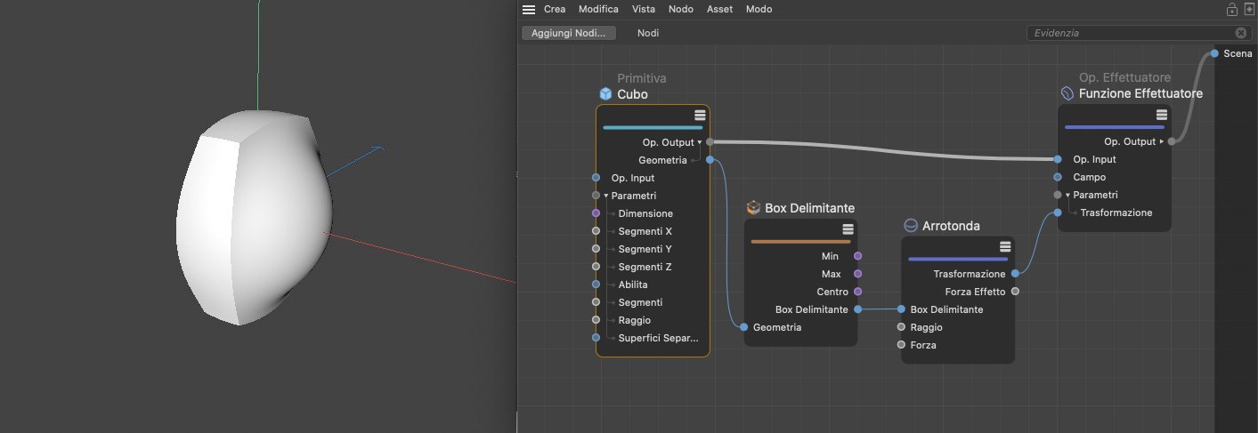Open the Crea menu

coord(555,9)
